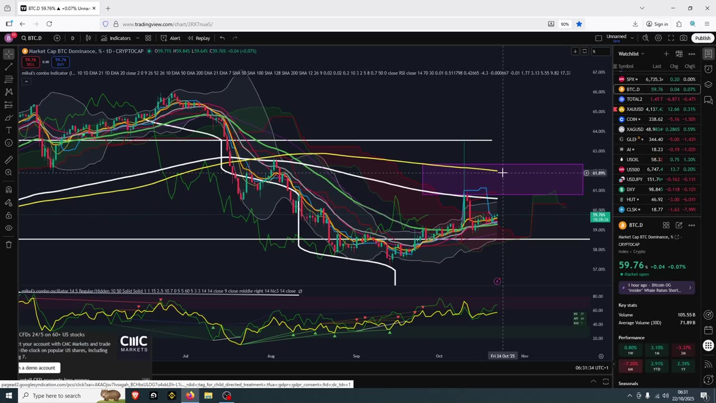Select DXY in the watchlist

pyautogui.click(x=657, y=189)
